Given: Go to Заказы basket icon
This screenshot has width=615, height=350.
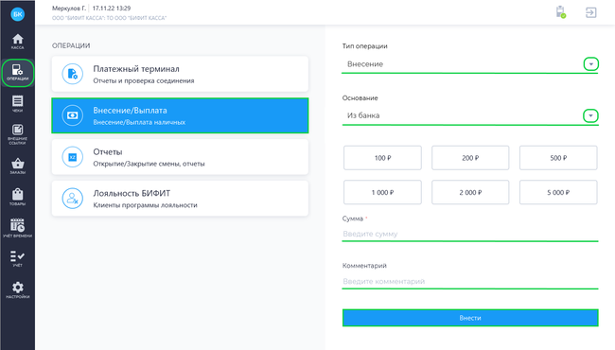Looking at the screenshot, I should [17, 166].
